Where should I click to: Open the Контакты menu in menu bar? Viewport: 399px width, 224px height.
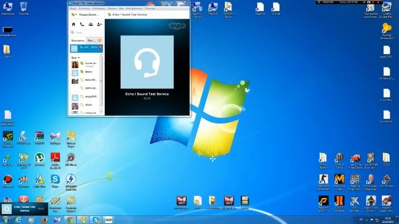(x=84, y=8)
